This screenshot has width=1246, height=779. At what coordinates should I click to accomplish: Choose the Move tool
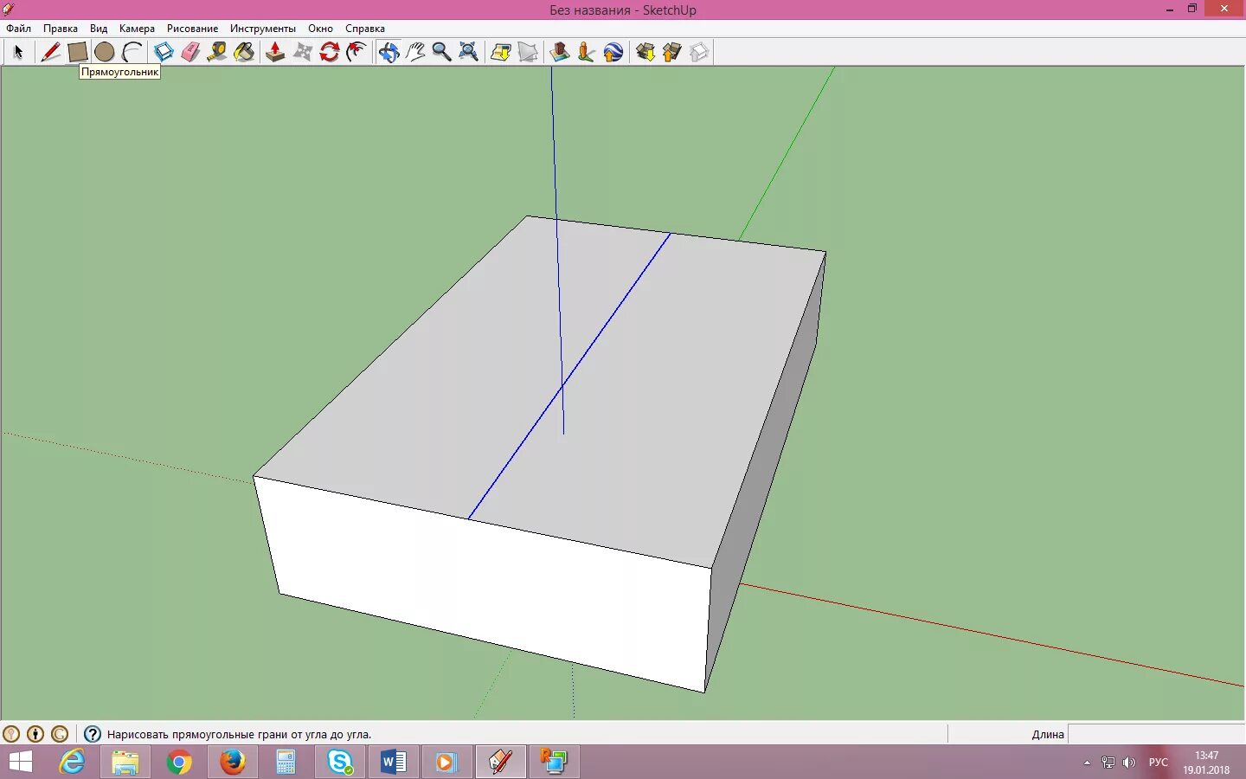pyautogui.click(x=302, y=52)
